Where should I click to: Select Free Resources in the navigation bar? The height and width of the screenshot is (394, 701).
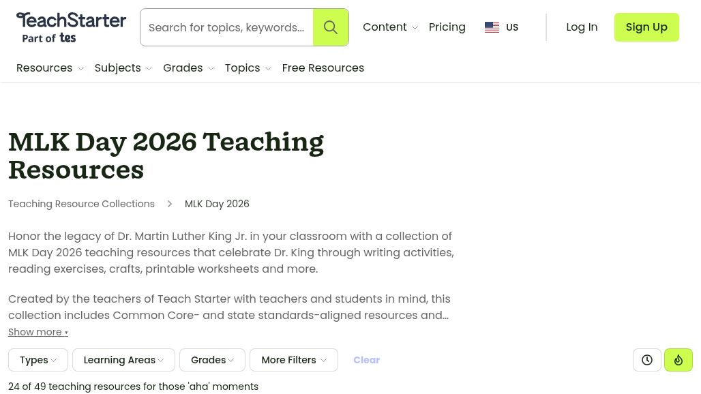coord(323,68)
